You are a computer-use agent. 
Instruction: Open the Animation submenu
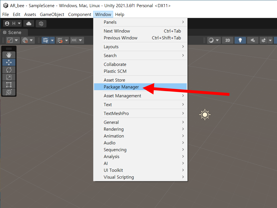coord(140,136)
